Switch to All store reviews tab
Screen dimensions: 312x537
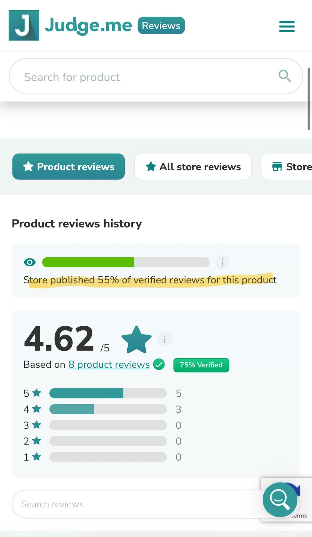pyautogui.click(x=193, y=167)
